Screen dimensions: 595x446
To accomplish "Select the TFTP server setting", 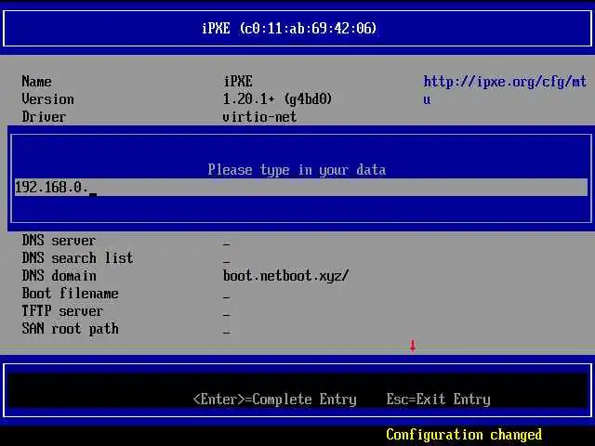I will pos(62,311).
